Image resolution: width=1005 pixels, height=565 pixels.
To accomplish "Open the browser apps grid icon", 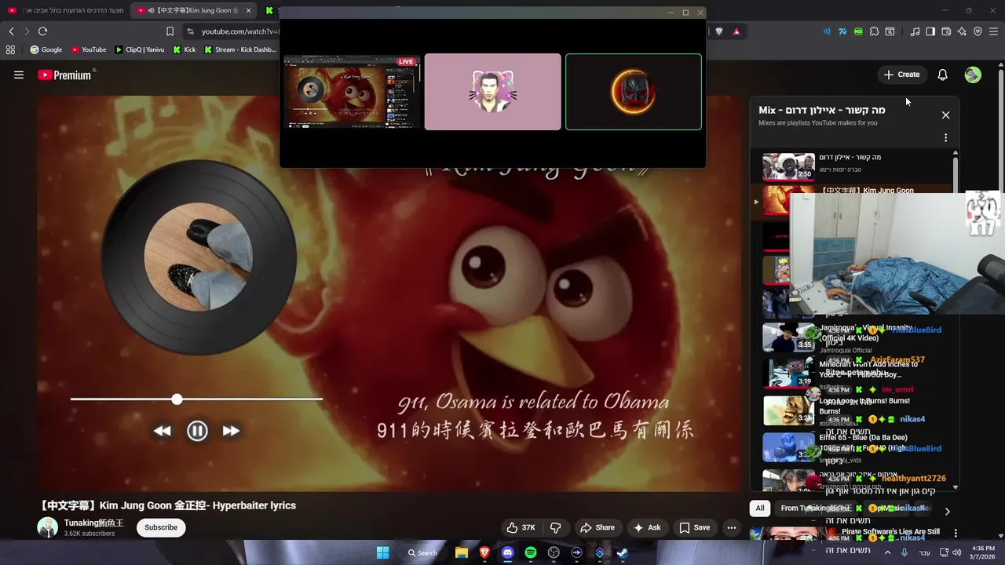I will (10, 49).
